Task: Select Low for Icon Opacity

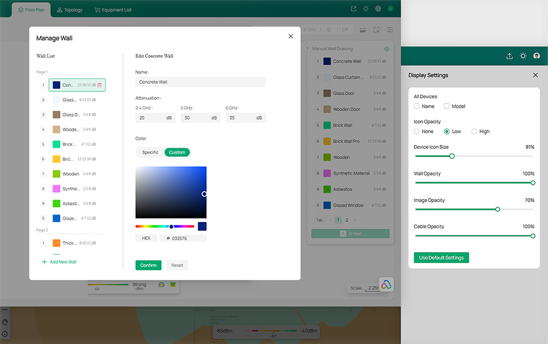Action: coord(446,131)
